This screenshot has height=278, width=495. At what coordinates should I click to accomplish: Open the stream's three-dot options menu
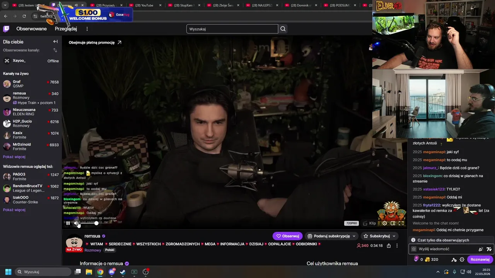(x=397, y=246)
